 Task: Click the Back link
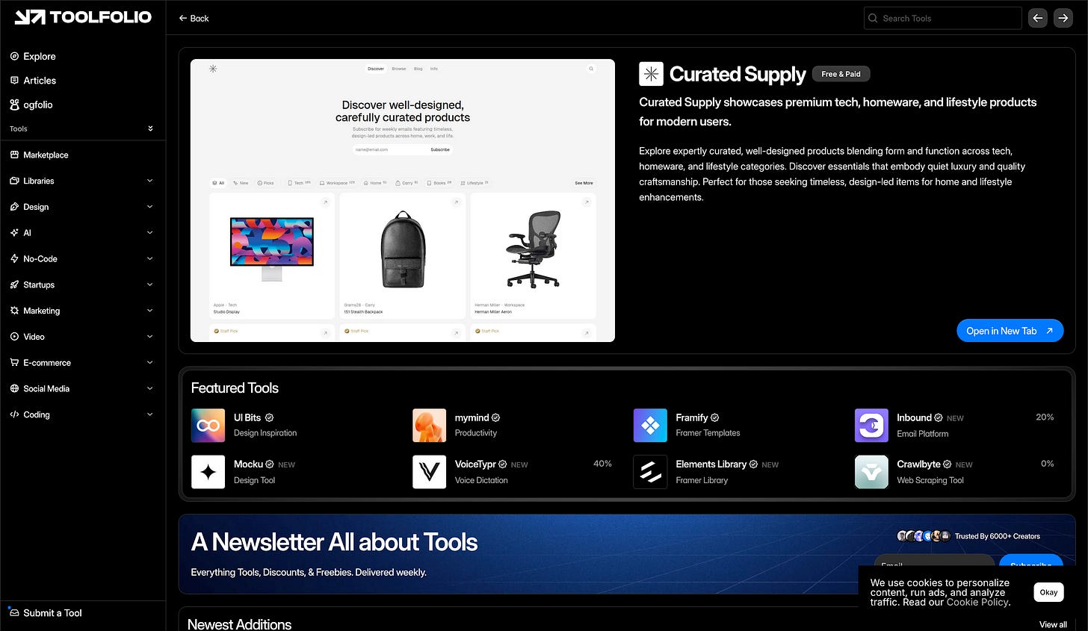click(194, 18)
